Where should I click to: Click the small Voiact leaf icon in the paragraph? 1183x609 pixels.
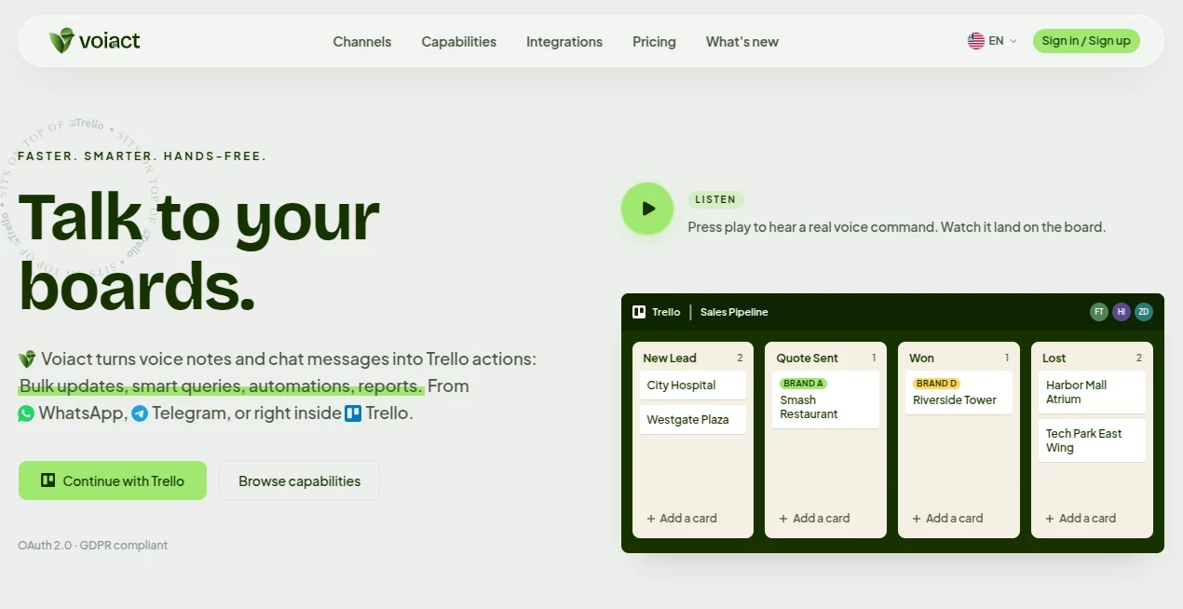point(27,359)
